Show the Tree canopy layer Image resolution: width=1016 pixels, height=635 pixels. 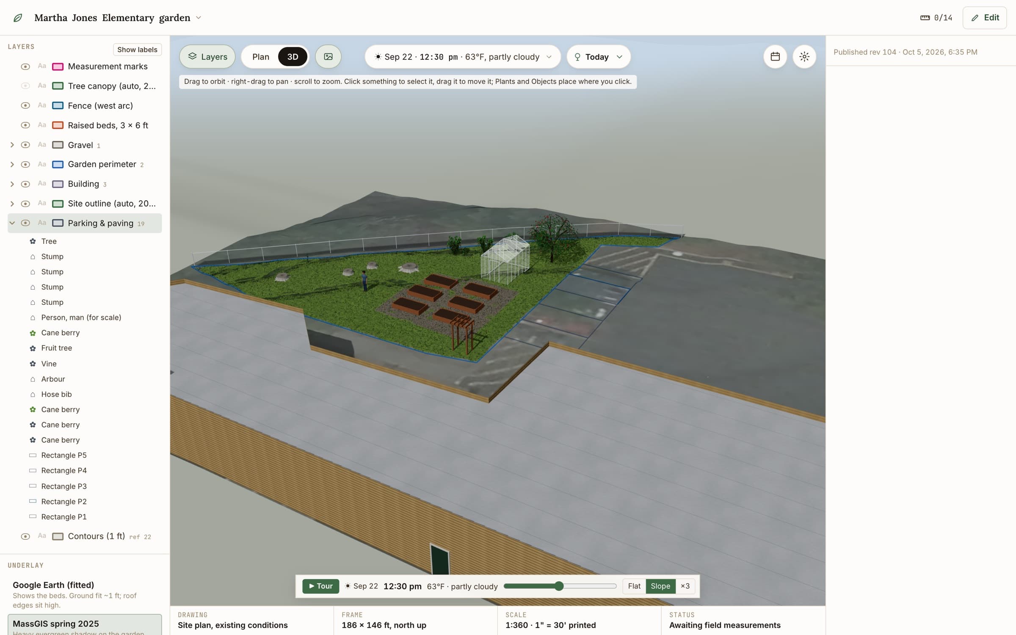(25, 86)
